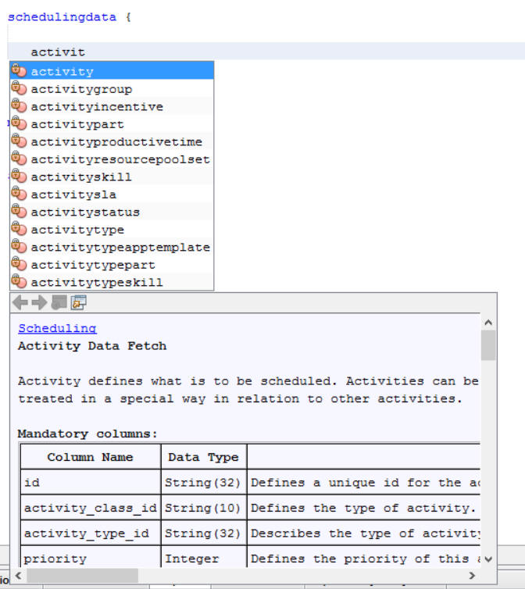Open the Scheduling documentation link
This screenshot has width=525, height=589.
click(57, 328)
